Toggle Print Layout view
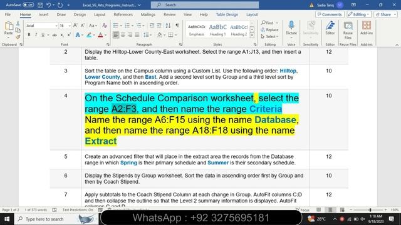 tap(330, 210)
